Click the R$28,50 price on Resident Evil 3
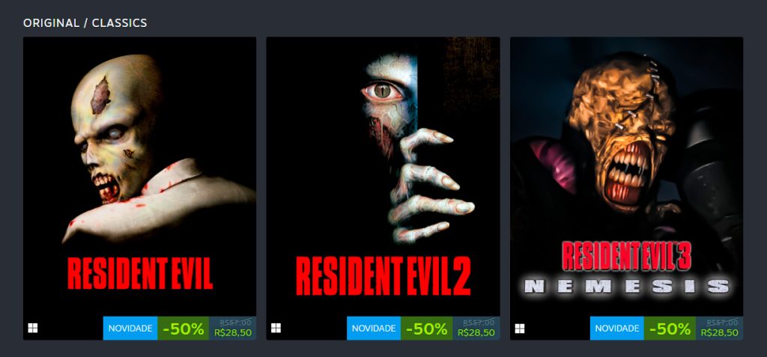The height and width of the screenshot is (357, 767). (720, 333)
